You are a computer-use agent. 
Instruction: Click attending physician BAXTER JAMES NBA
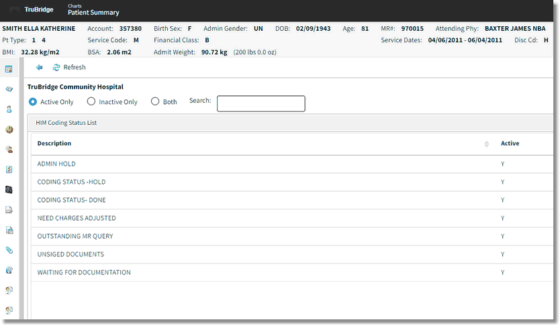point(515,29)
